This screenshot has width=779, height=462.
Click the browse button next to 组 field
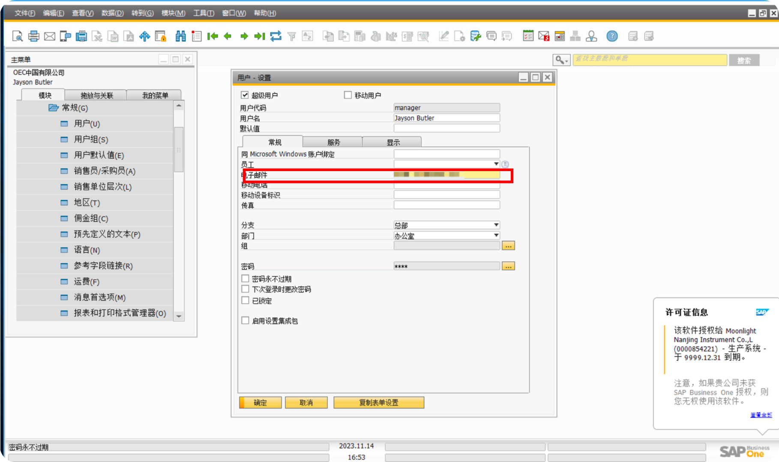click(x=508, y=246)
